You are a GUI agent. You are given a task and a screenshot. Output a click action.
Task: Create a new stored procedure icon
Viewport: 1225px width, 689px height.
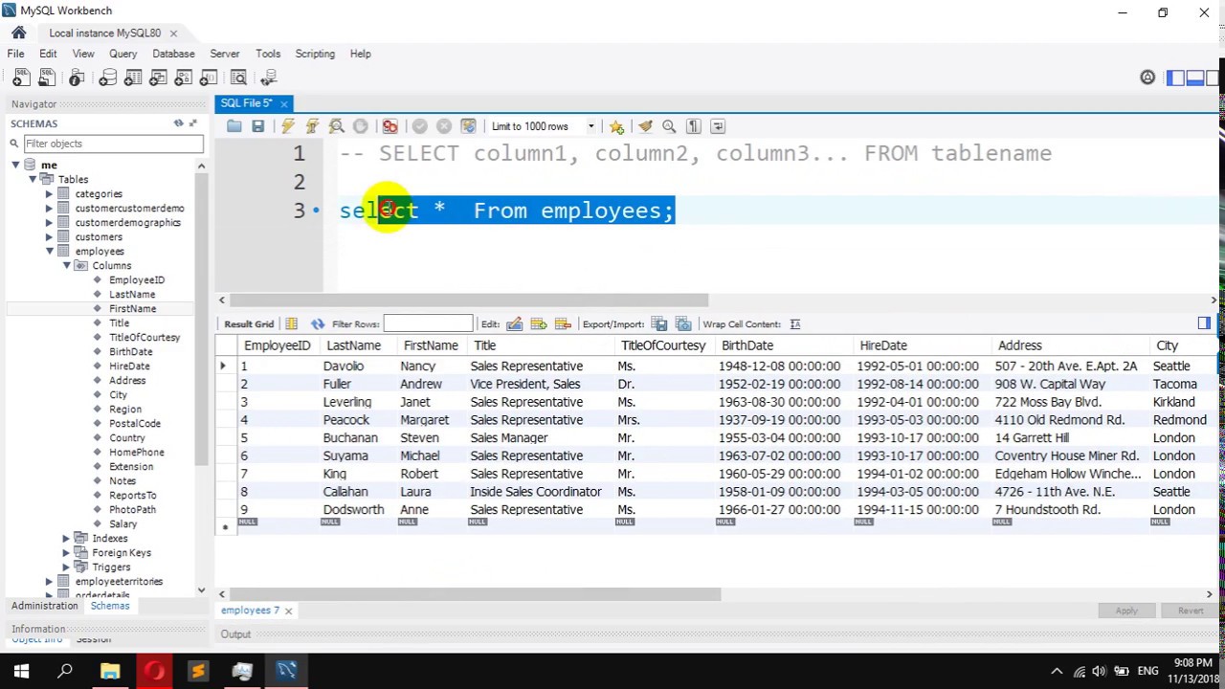click(183, 78)
